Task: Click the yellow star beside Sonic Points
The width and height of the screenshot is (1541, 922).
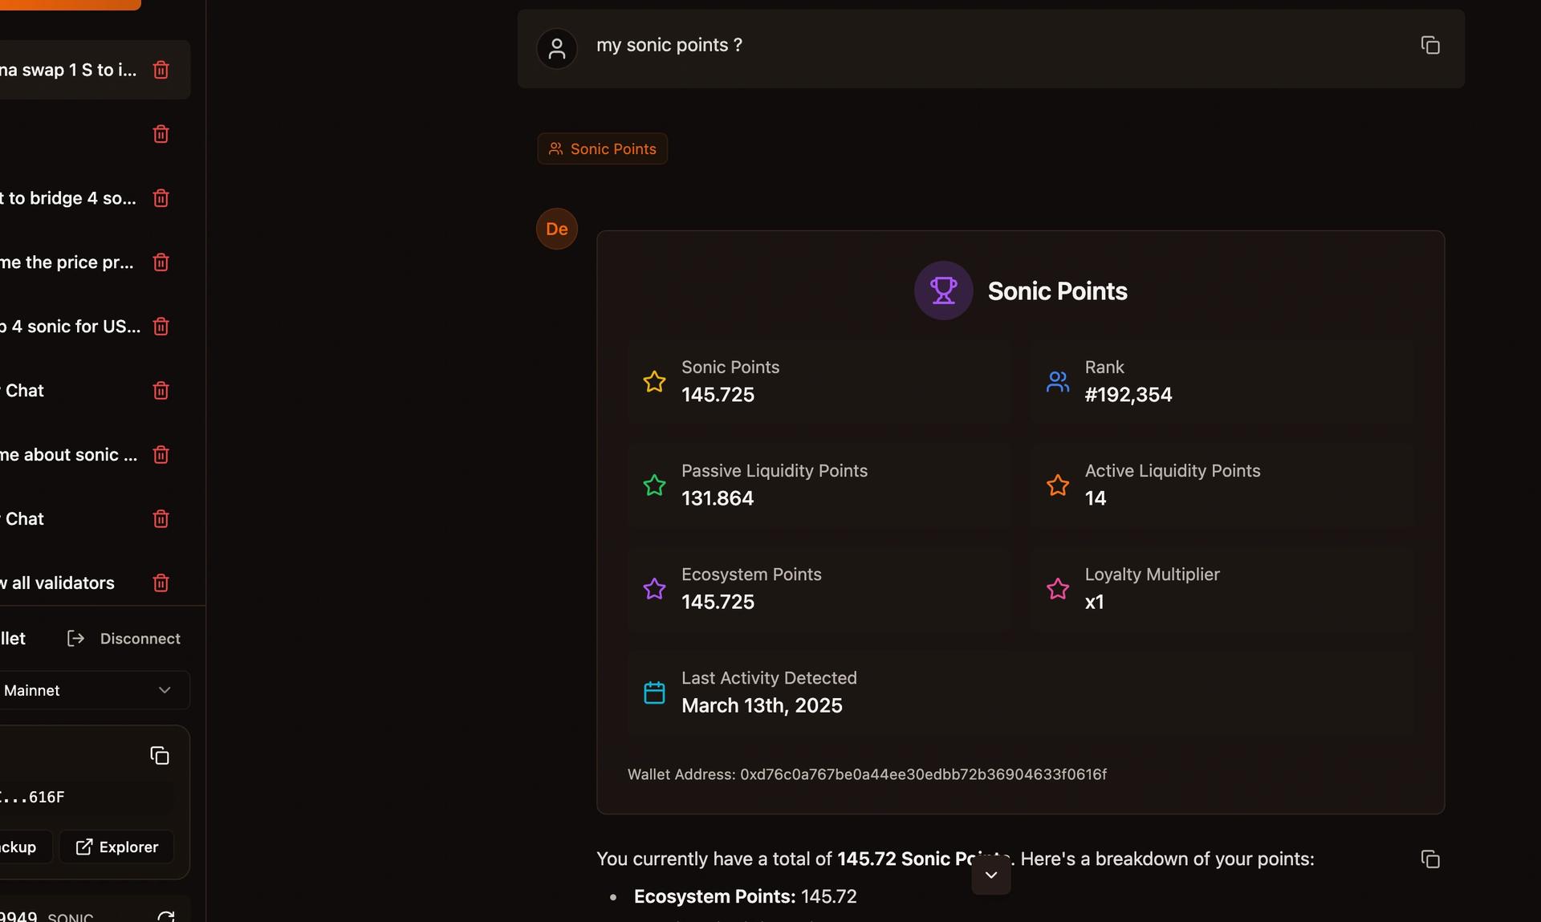Action: [x=654, y=381]
